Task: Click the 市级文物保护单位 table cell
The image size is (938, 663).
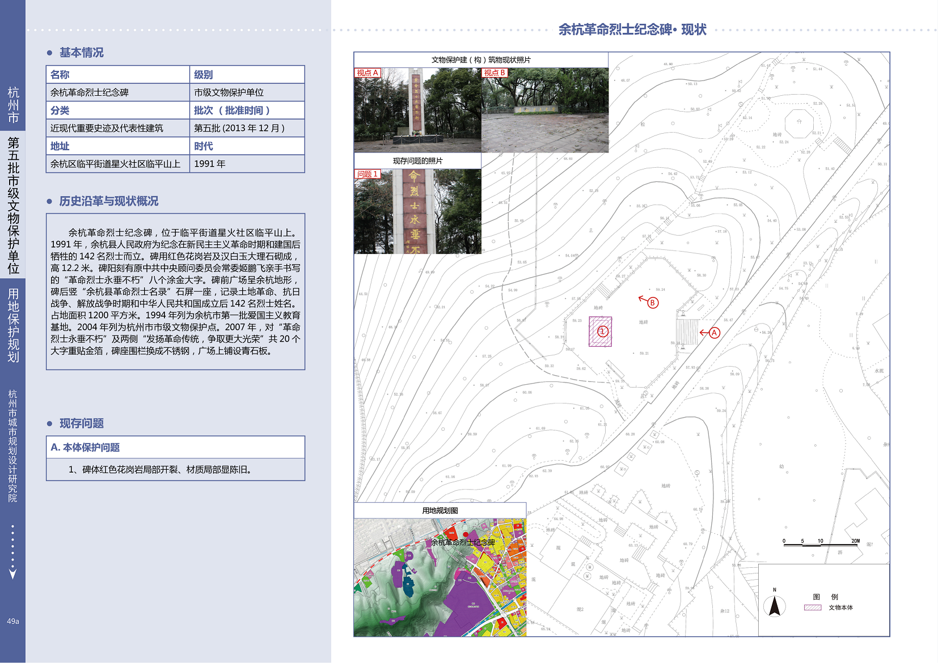Action: (229, 92)
